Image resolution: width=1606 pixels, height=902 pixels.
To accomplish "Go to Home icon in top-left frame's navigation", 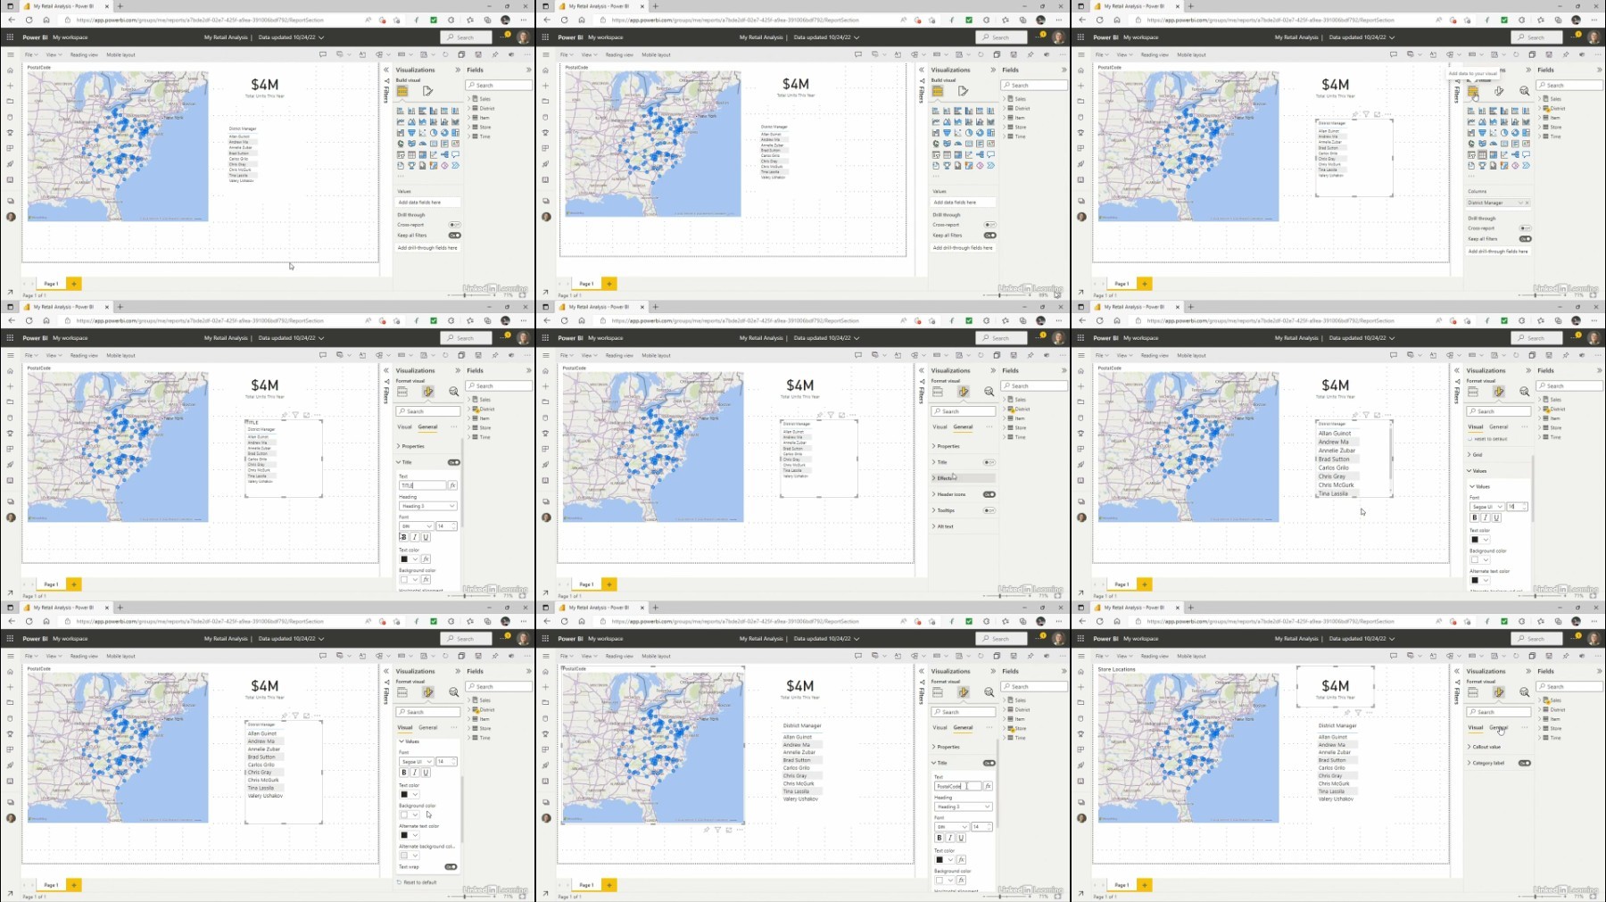I will tap(11, 70).
